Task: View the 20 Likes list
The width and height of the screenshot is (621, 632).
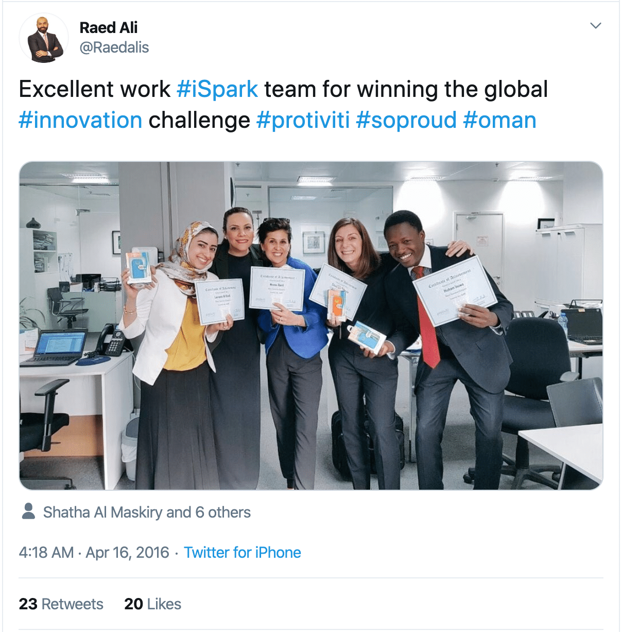Action: tap(152, 604)
